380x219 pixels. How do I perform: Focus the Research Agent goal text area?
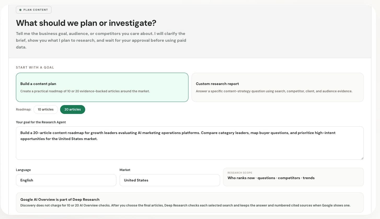tap(190, 143)
